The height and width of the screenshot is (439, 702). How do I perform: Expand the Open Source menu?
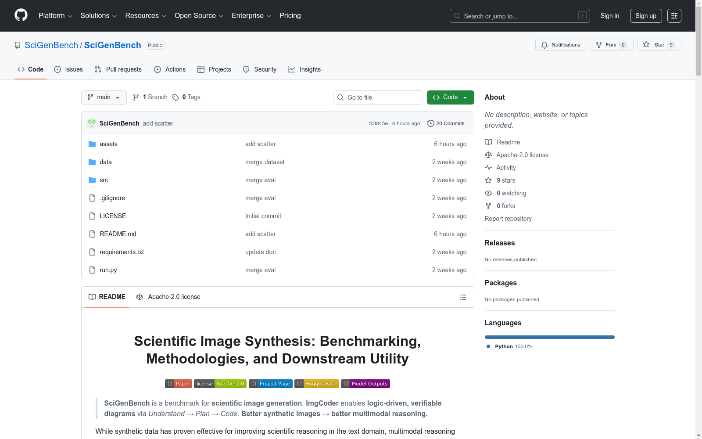click(199, 16)
